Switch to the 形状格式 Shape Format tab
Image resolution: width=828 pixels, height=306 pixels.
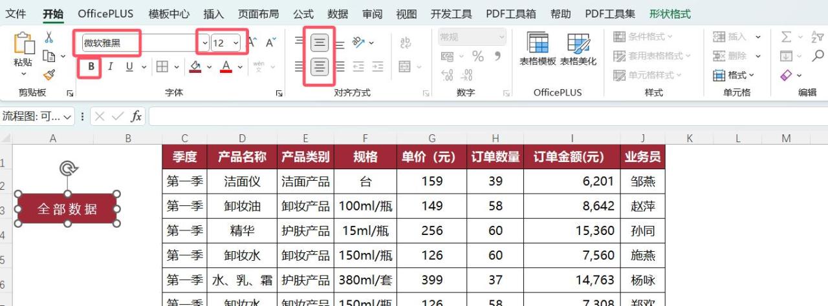670,14
